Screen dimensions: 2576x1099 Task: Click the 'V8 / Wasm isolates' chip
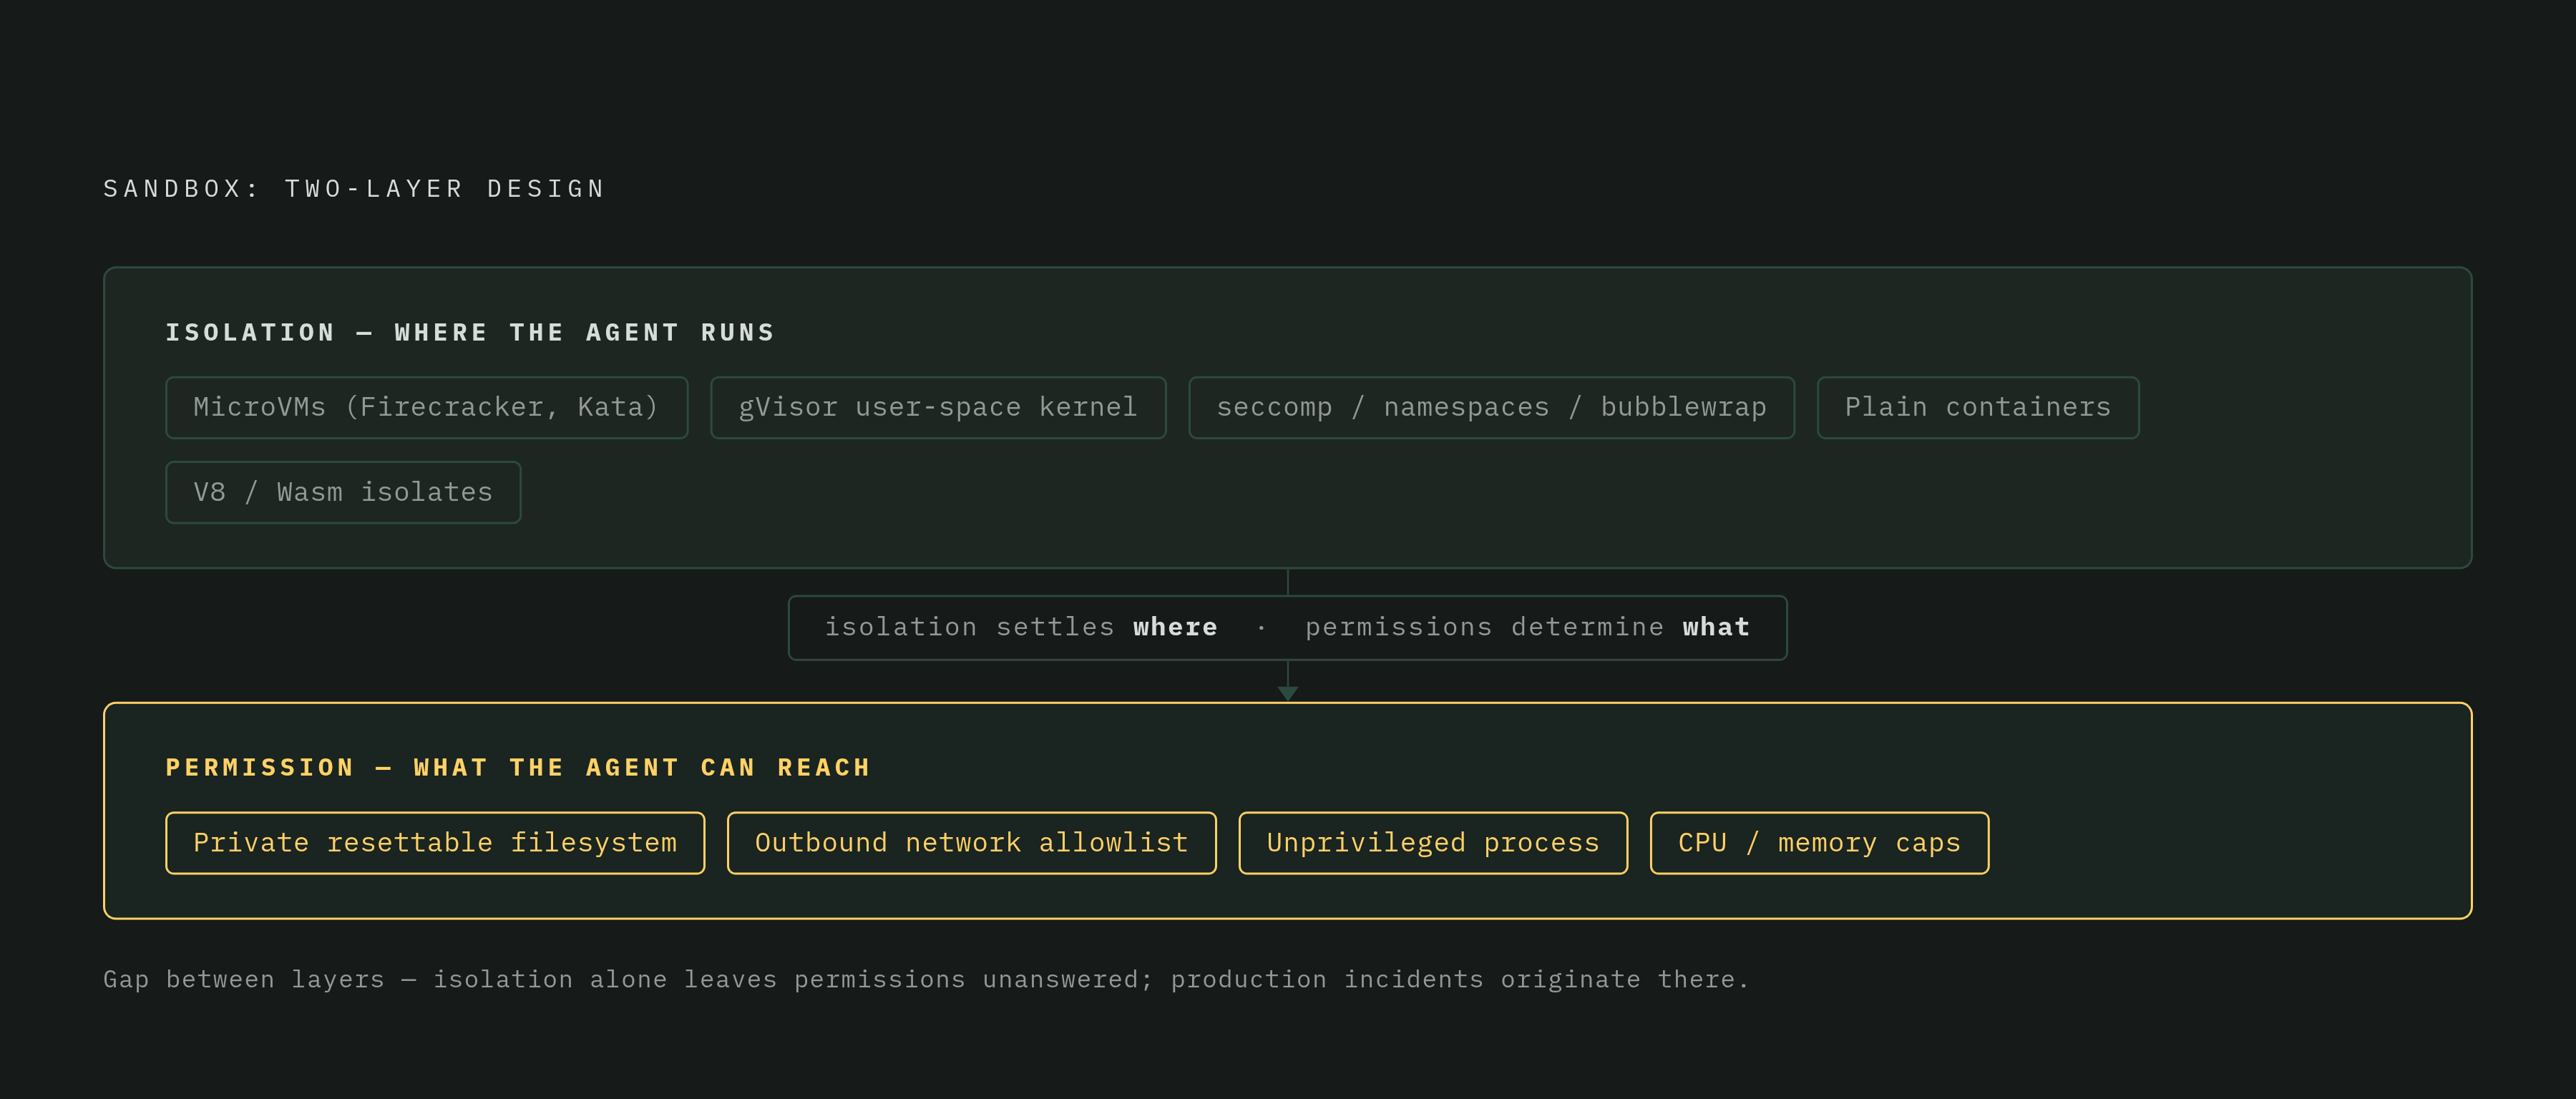point(343,492)
